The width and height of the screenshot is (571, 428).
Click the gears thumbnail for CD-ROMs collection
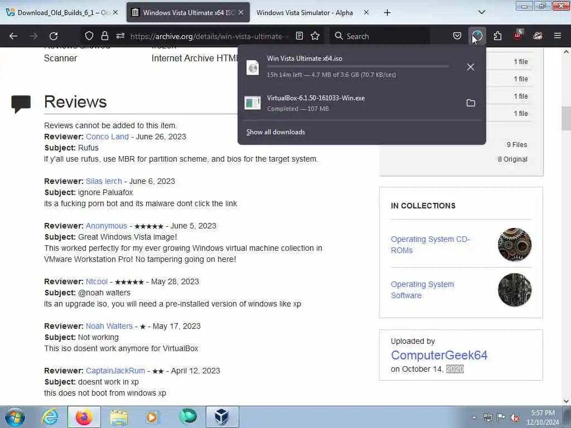(515, 245)
